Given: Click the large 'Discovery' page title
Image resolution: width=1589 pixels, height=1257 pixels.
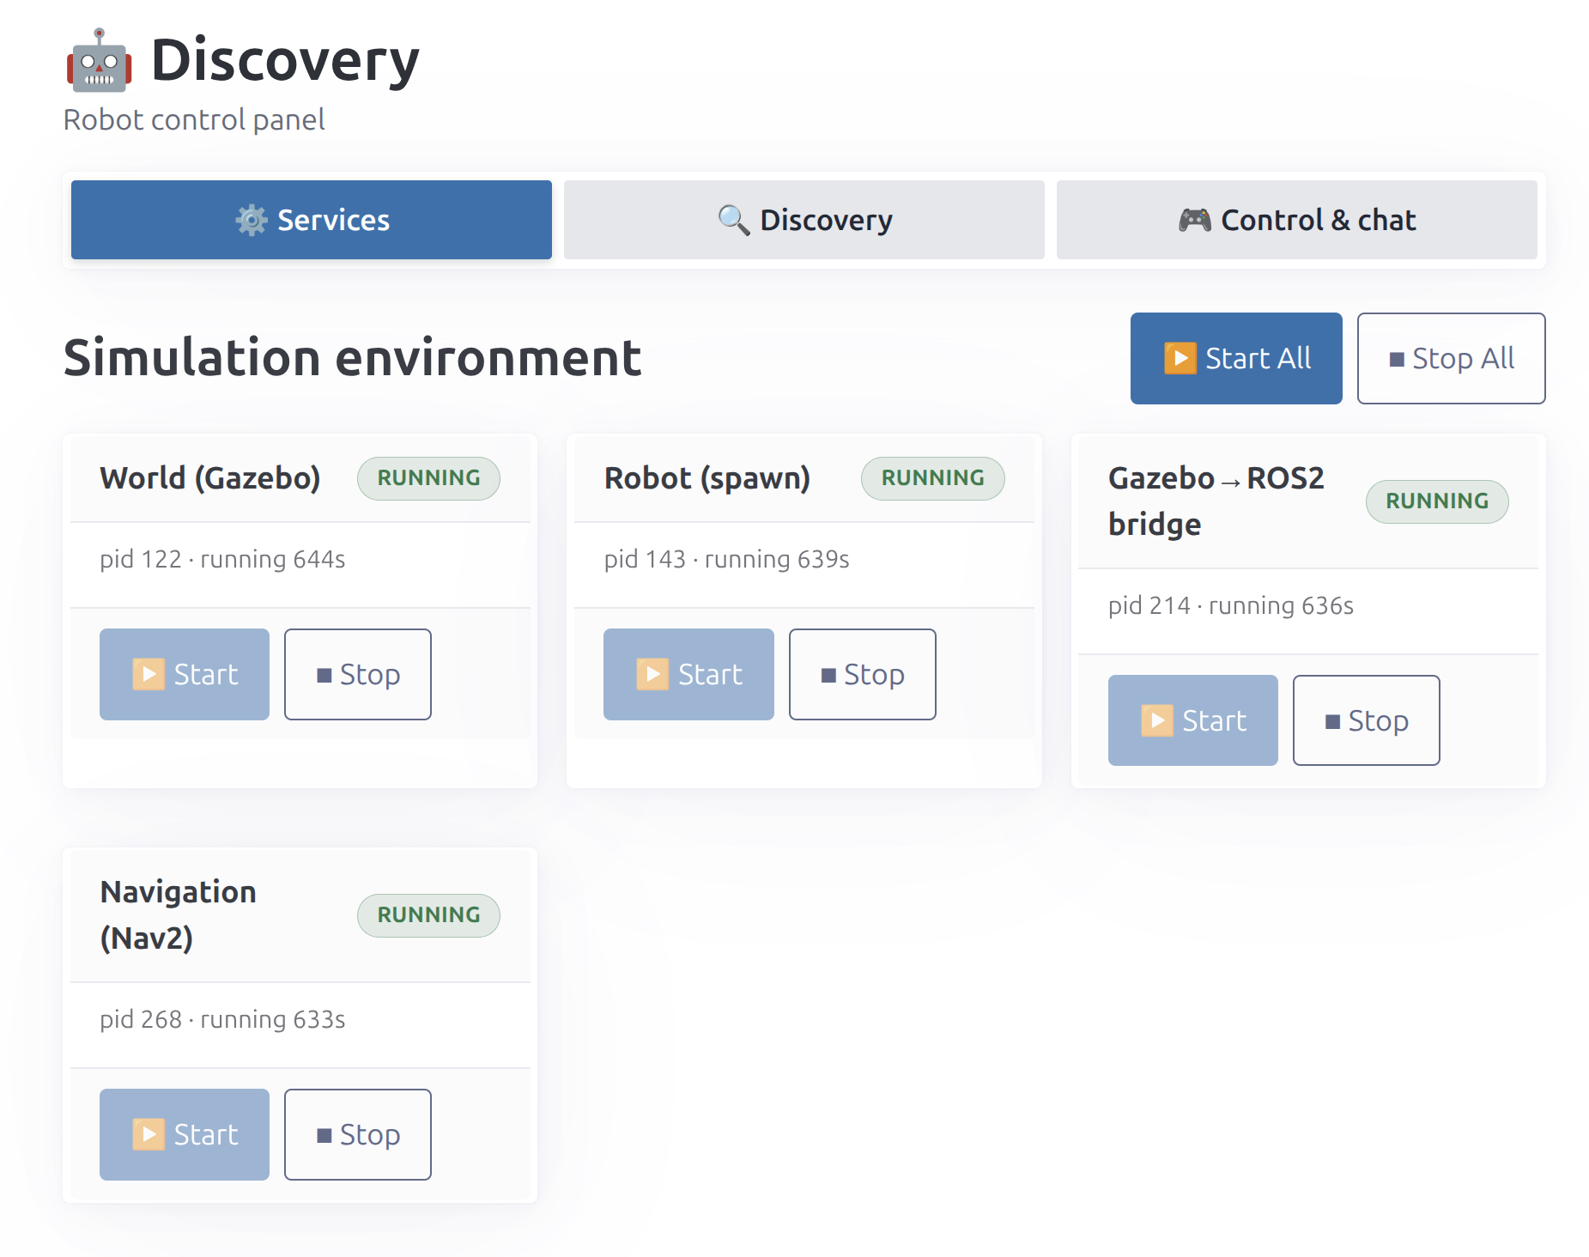Looking at the screenshot, I should [x=285, y=61].
